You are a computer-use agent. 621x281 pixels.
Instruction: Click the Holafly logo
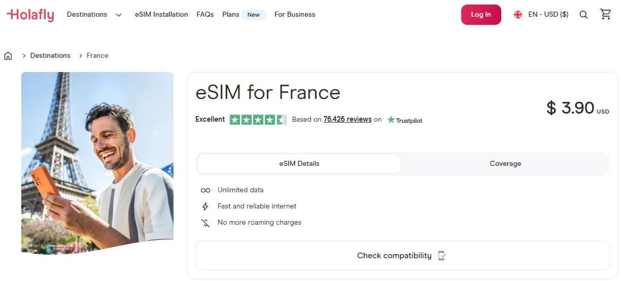point(30,15)
